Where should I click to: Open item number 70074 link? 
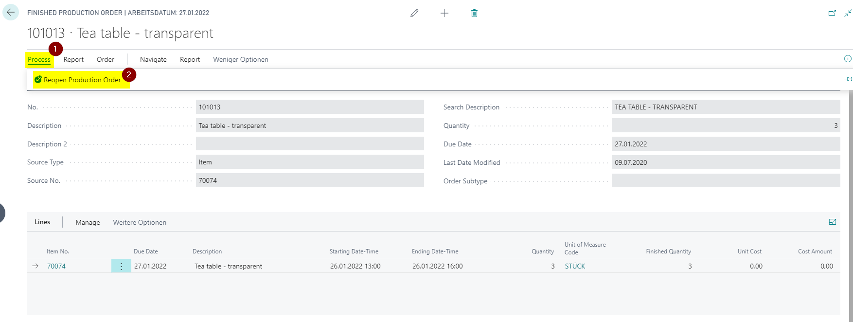[x=56, y=266]
